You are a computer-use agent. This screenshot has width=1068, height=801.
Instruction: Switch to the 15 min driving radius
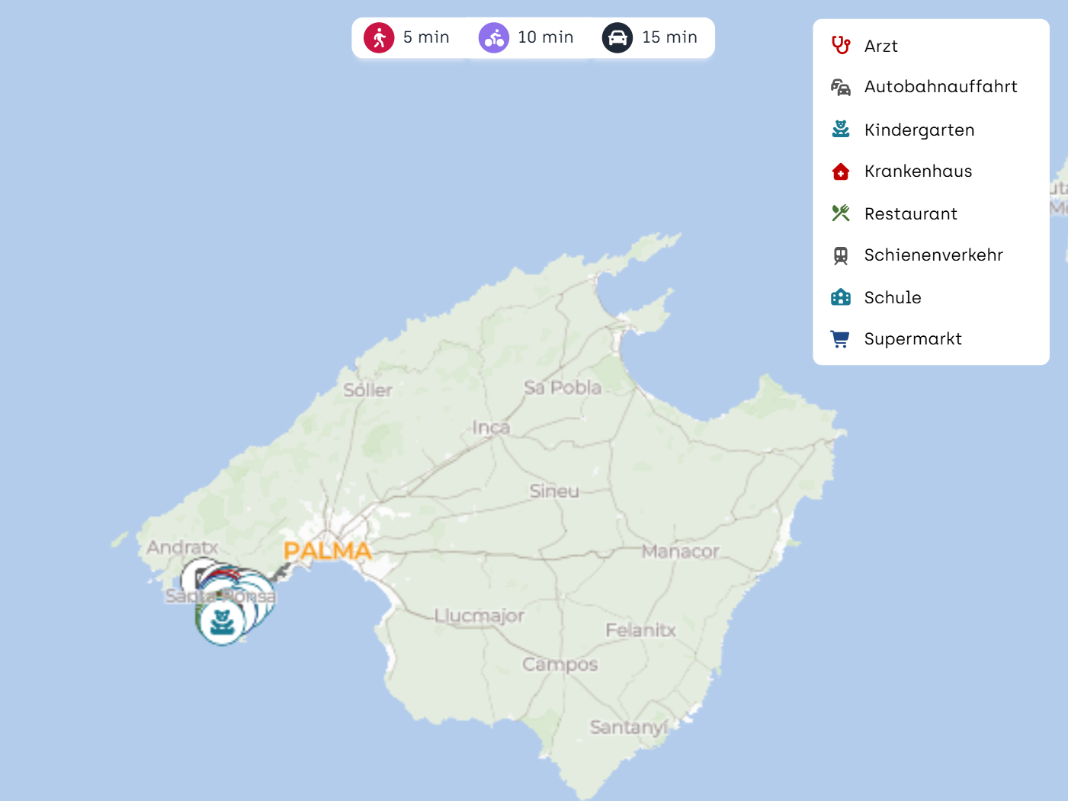click(650, 37)
